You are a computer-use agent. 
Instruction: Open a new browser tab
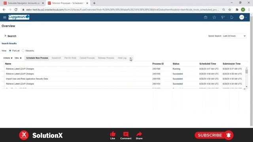click(94, 3)
